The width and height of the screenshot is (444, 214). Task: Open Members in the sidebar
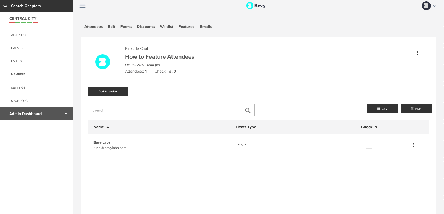tap(18, 74)
